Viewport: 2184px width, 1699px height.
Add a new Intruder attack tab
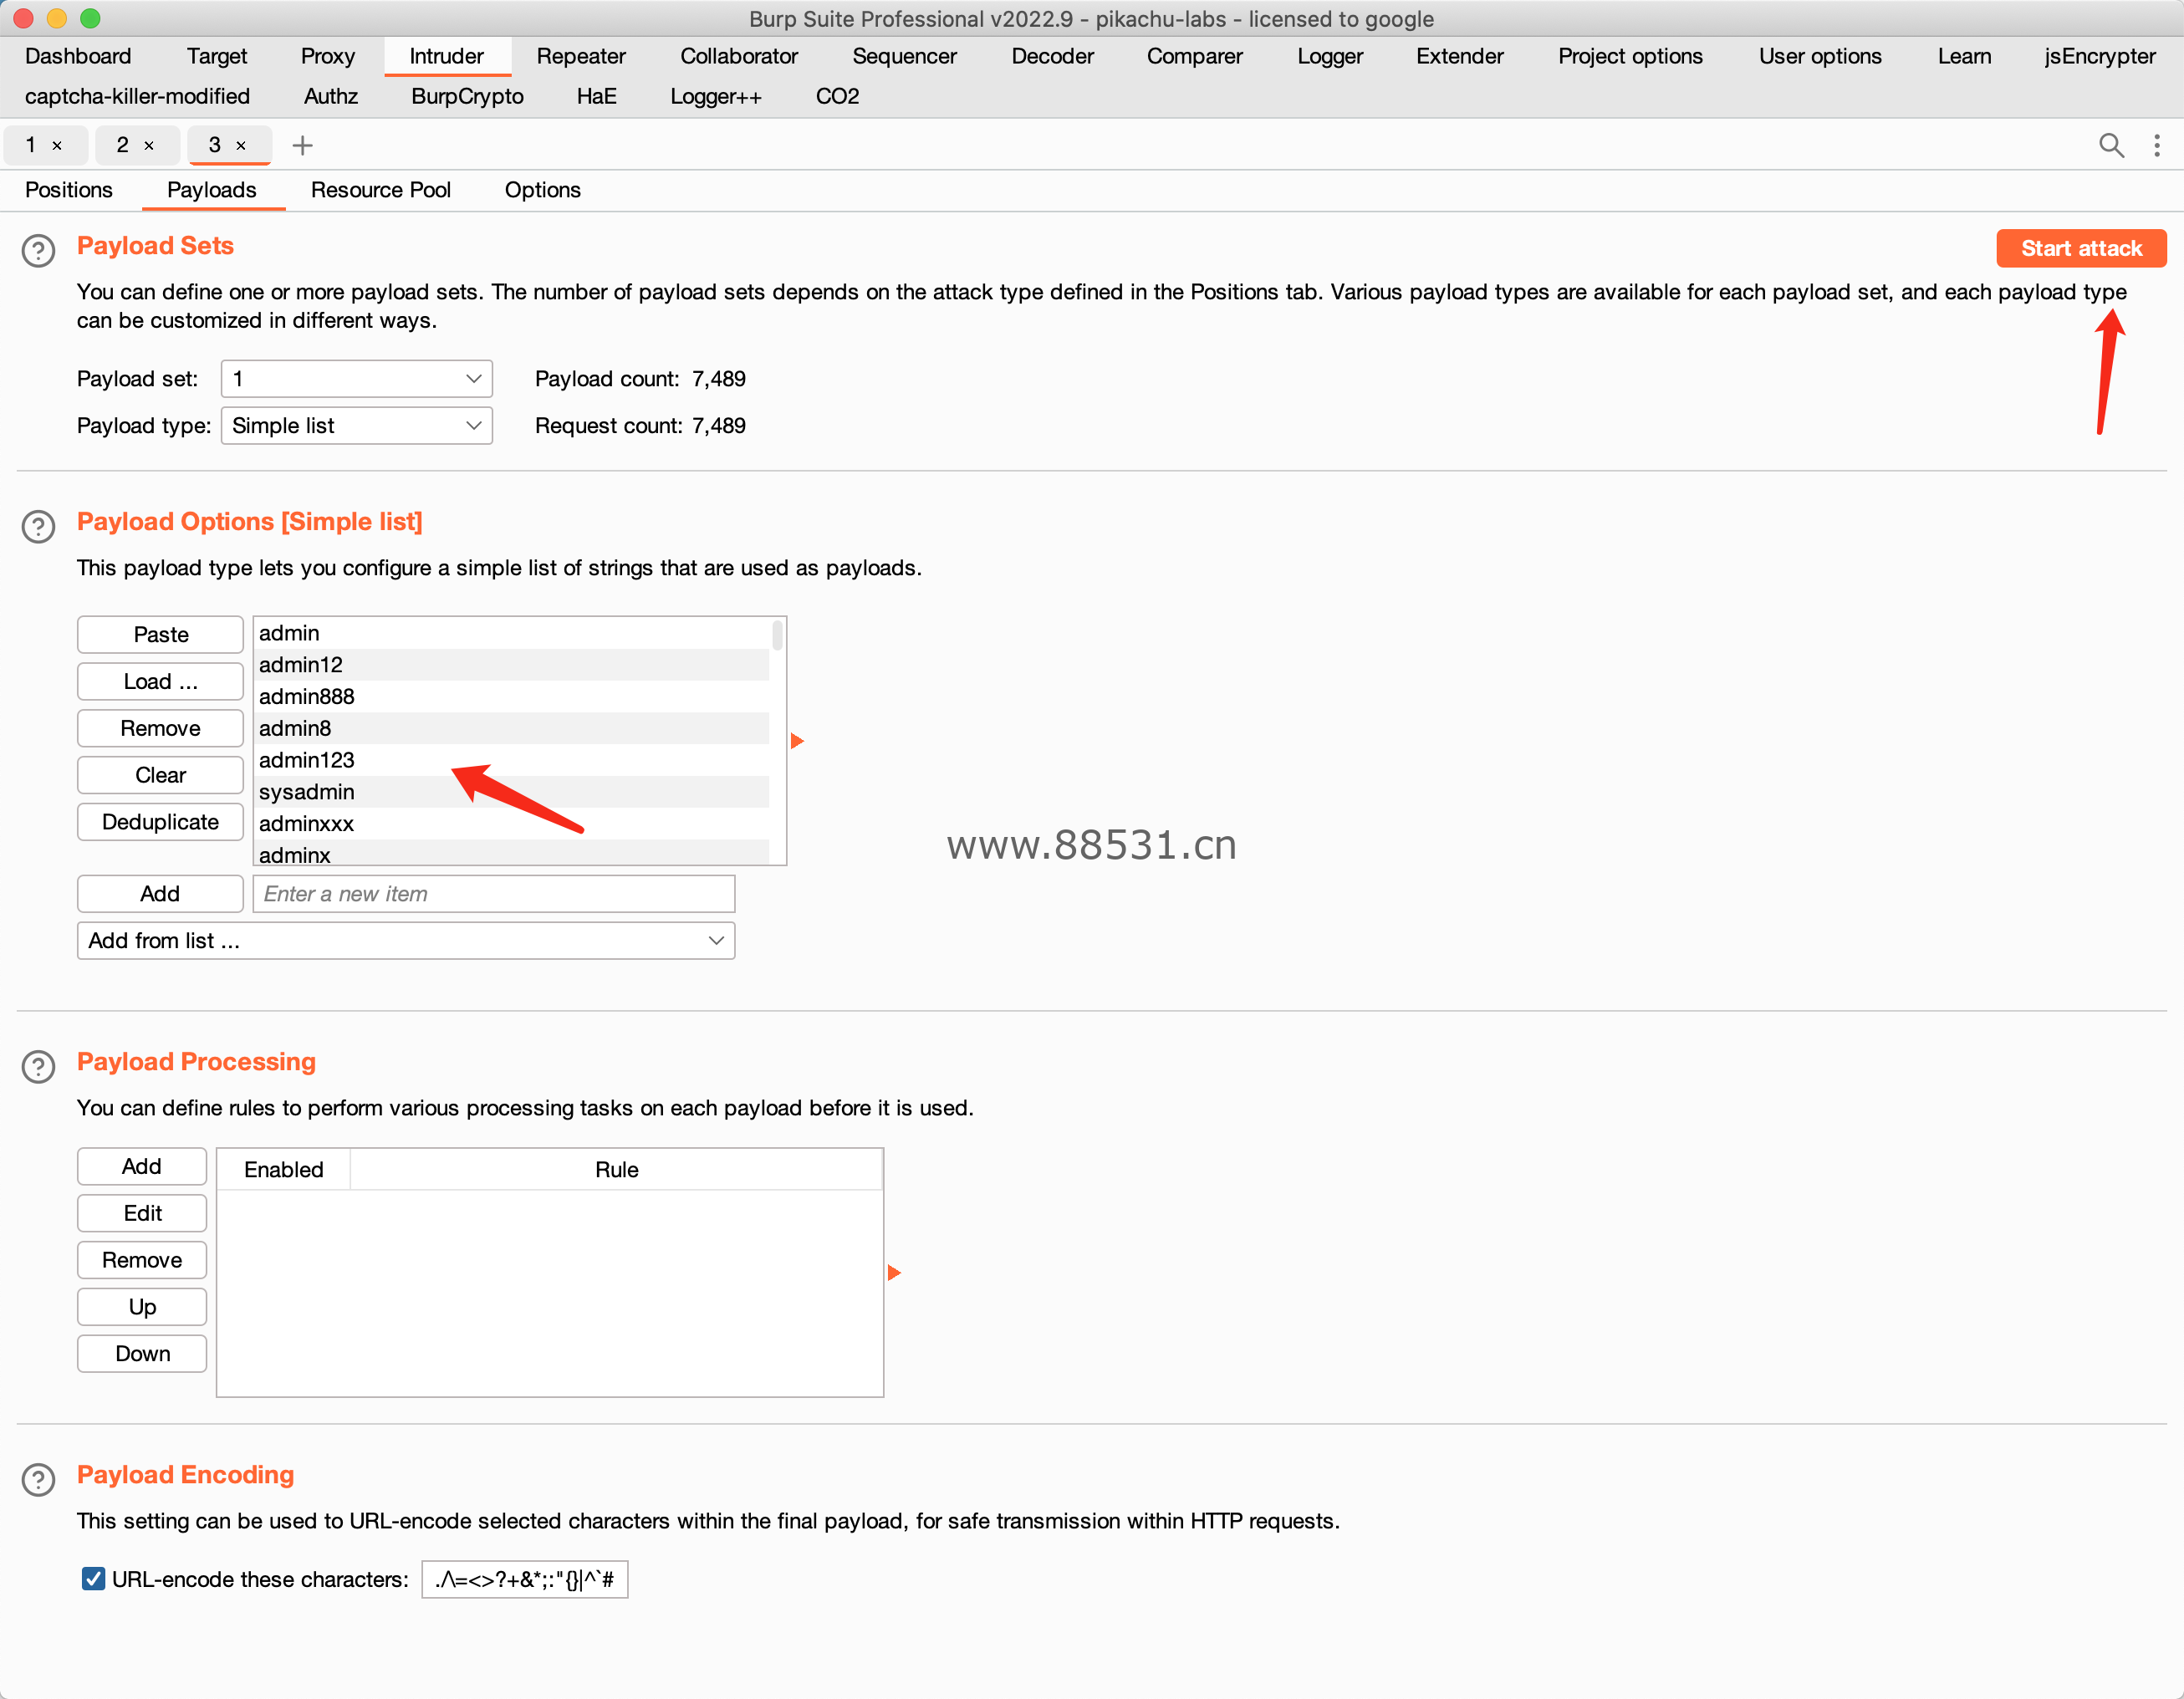(x=302, y=145)
